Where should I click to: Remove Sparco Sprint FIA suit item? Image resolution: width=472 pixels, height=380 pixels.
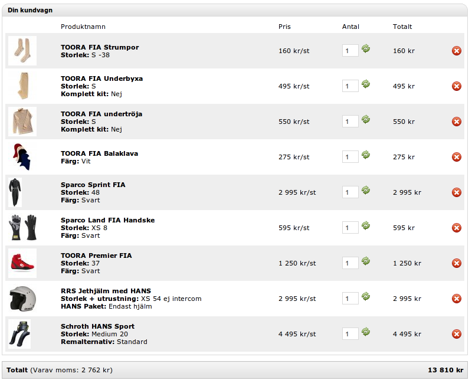(456, 192)
